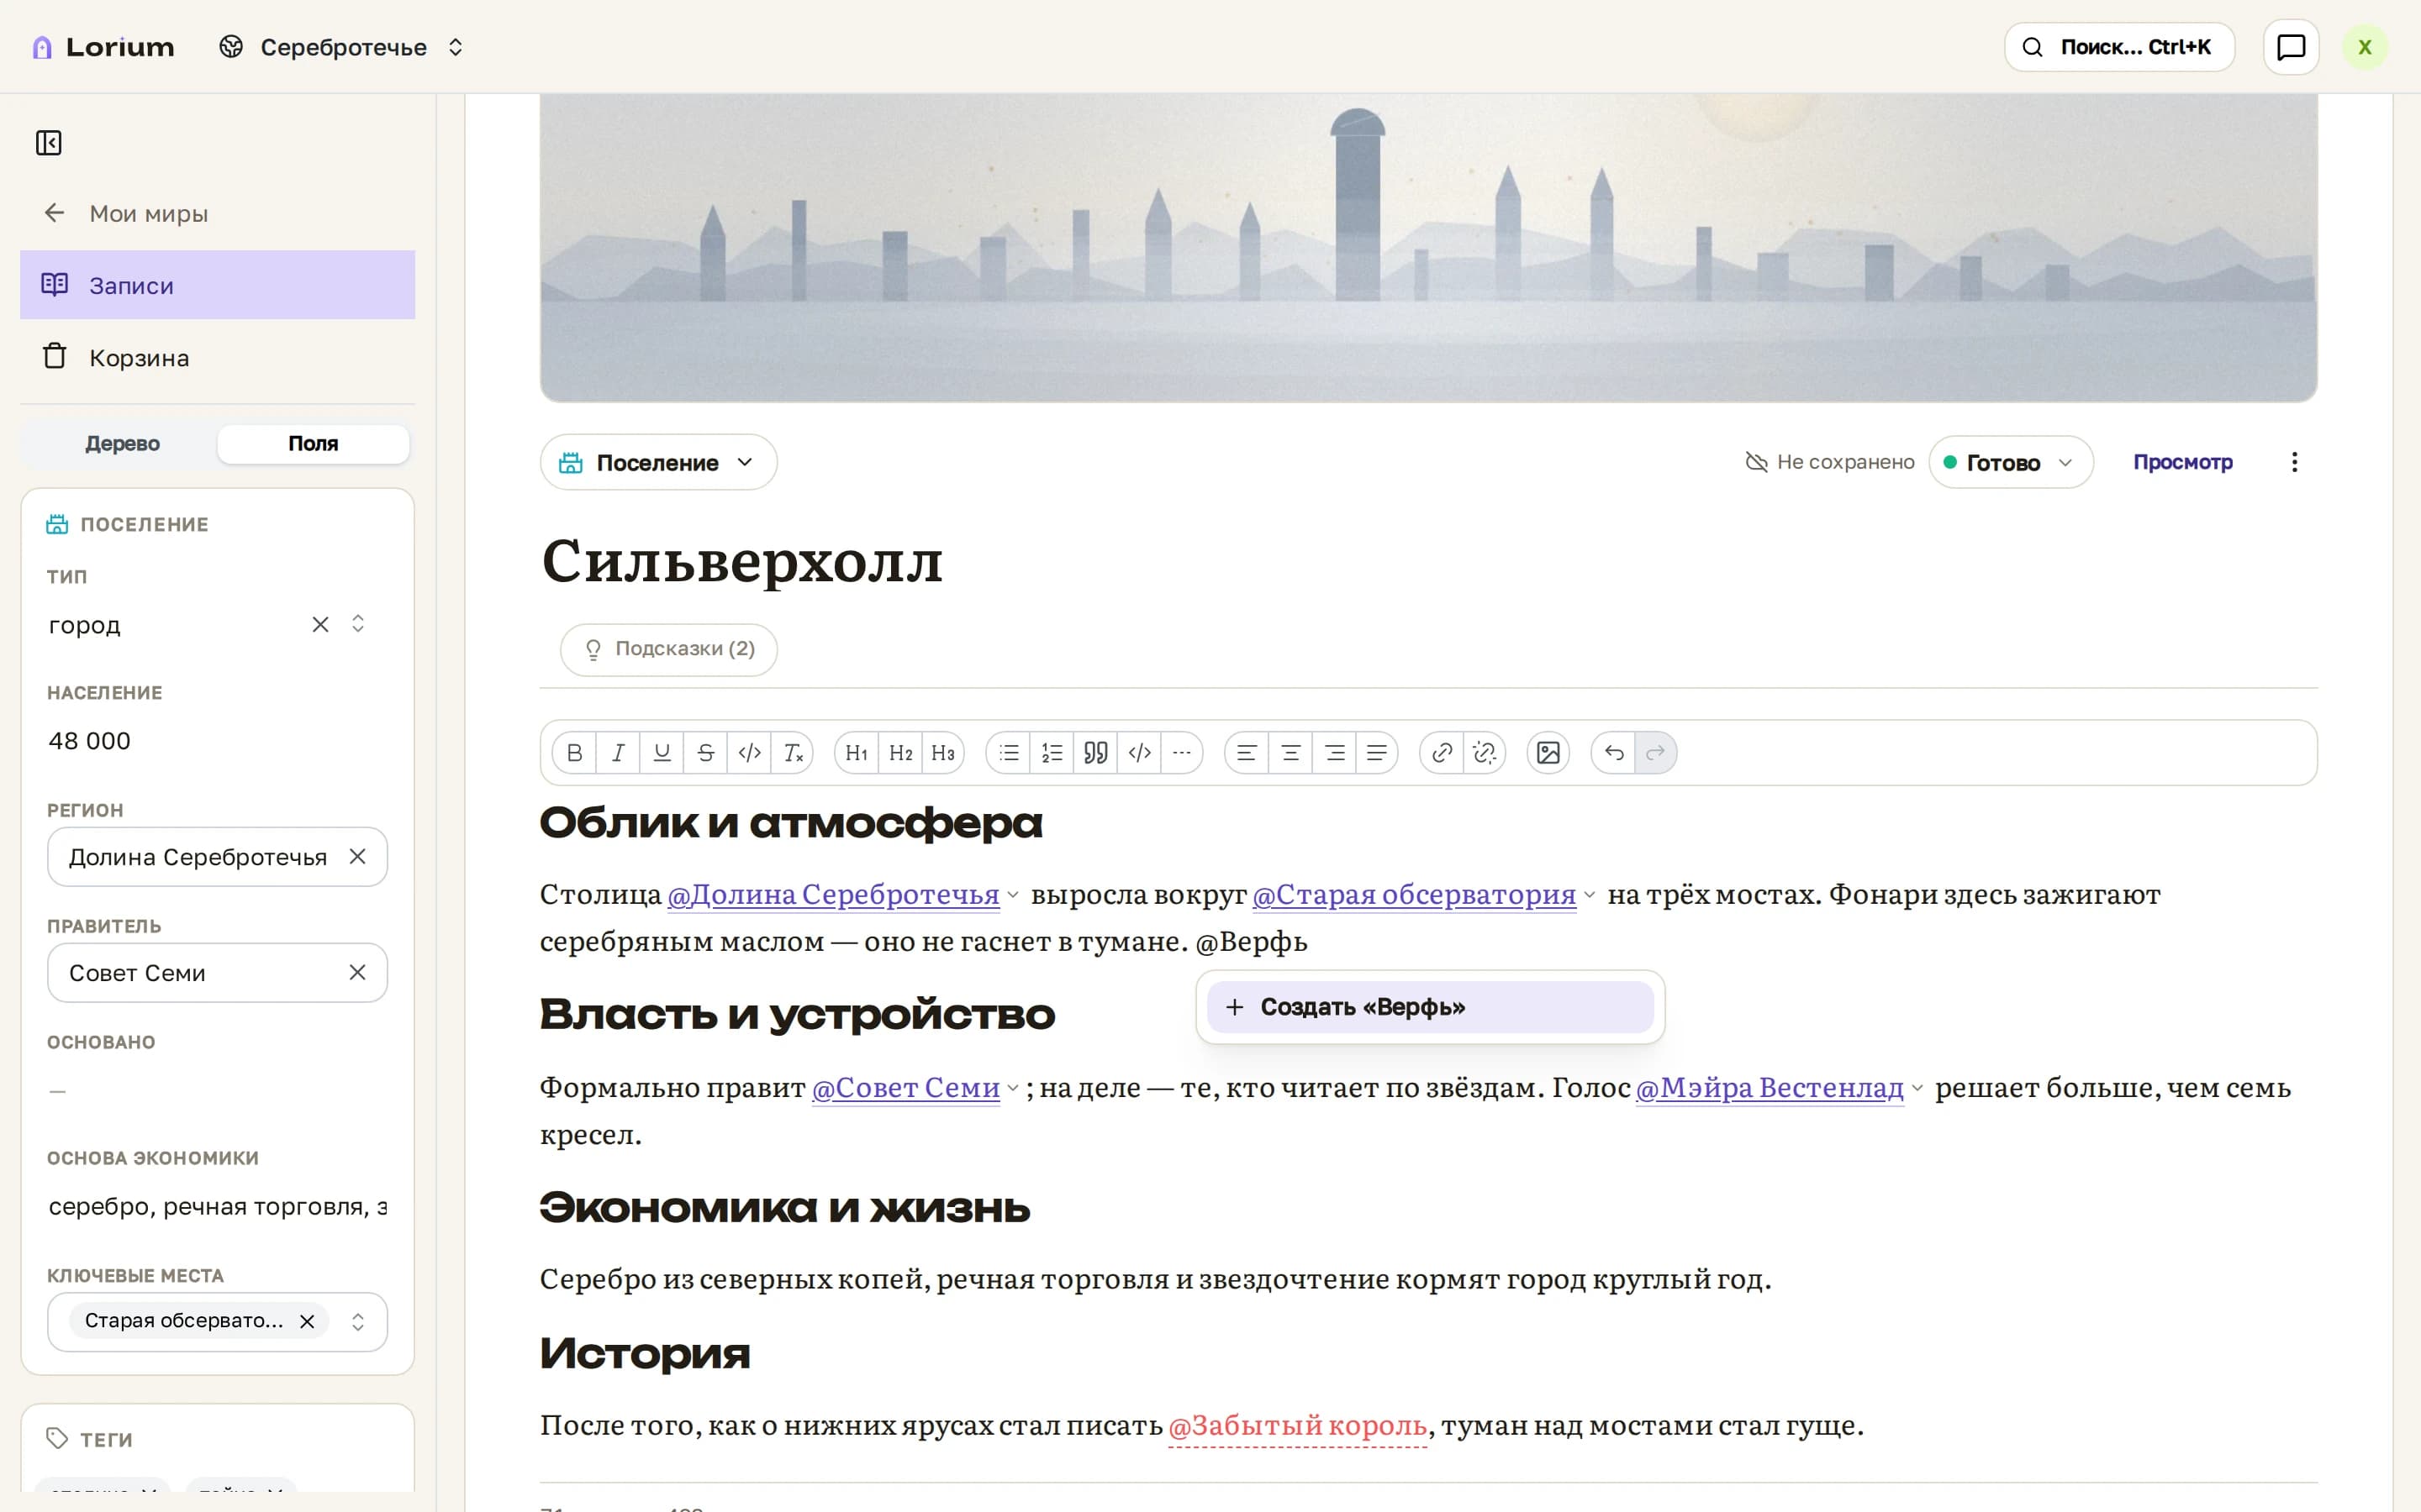Apply Heading 2 style
This screenshot has height=1512, width=2421.
point(900,753)
